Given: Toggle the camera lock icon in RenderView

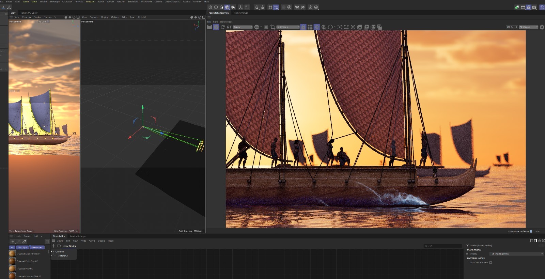Looking at the screenshot, I should (x=303, y=27).
